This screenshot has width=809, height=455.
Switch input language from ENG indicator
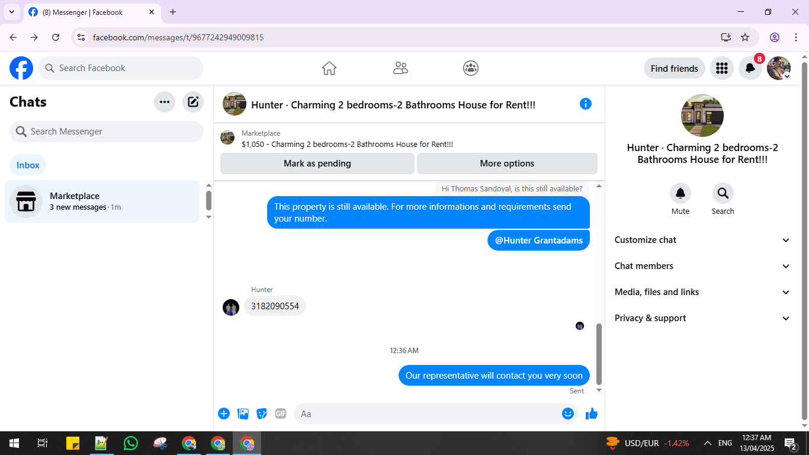click(x=725, y=443)
